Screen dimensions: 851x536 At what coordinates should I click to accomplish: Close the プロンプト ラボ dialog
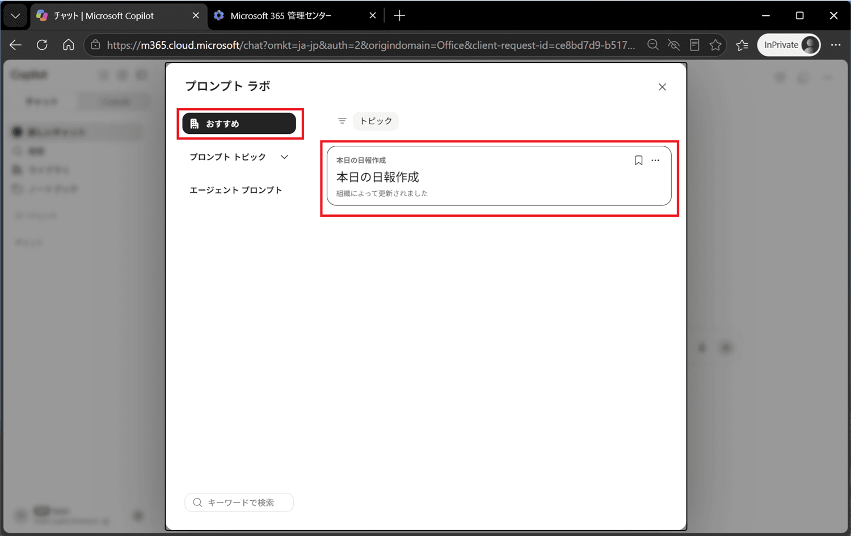pyautogui.click(x=662, y=87)
